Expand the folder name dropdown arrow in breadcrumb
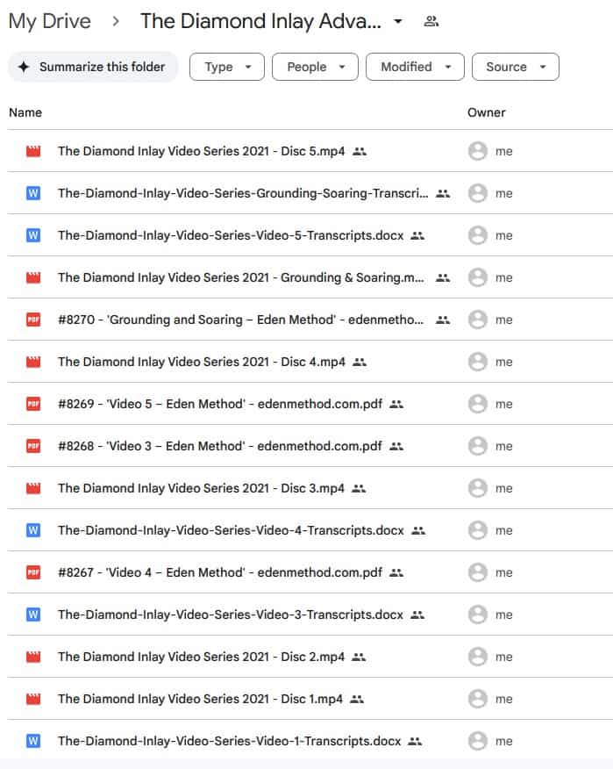 [x=398, y=21]
